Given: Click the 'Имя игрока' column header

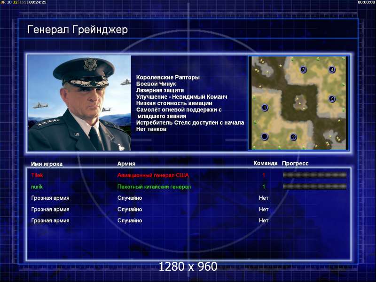Looking at the screenshot, I should point(47,164).
